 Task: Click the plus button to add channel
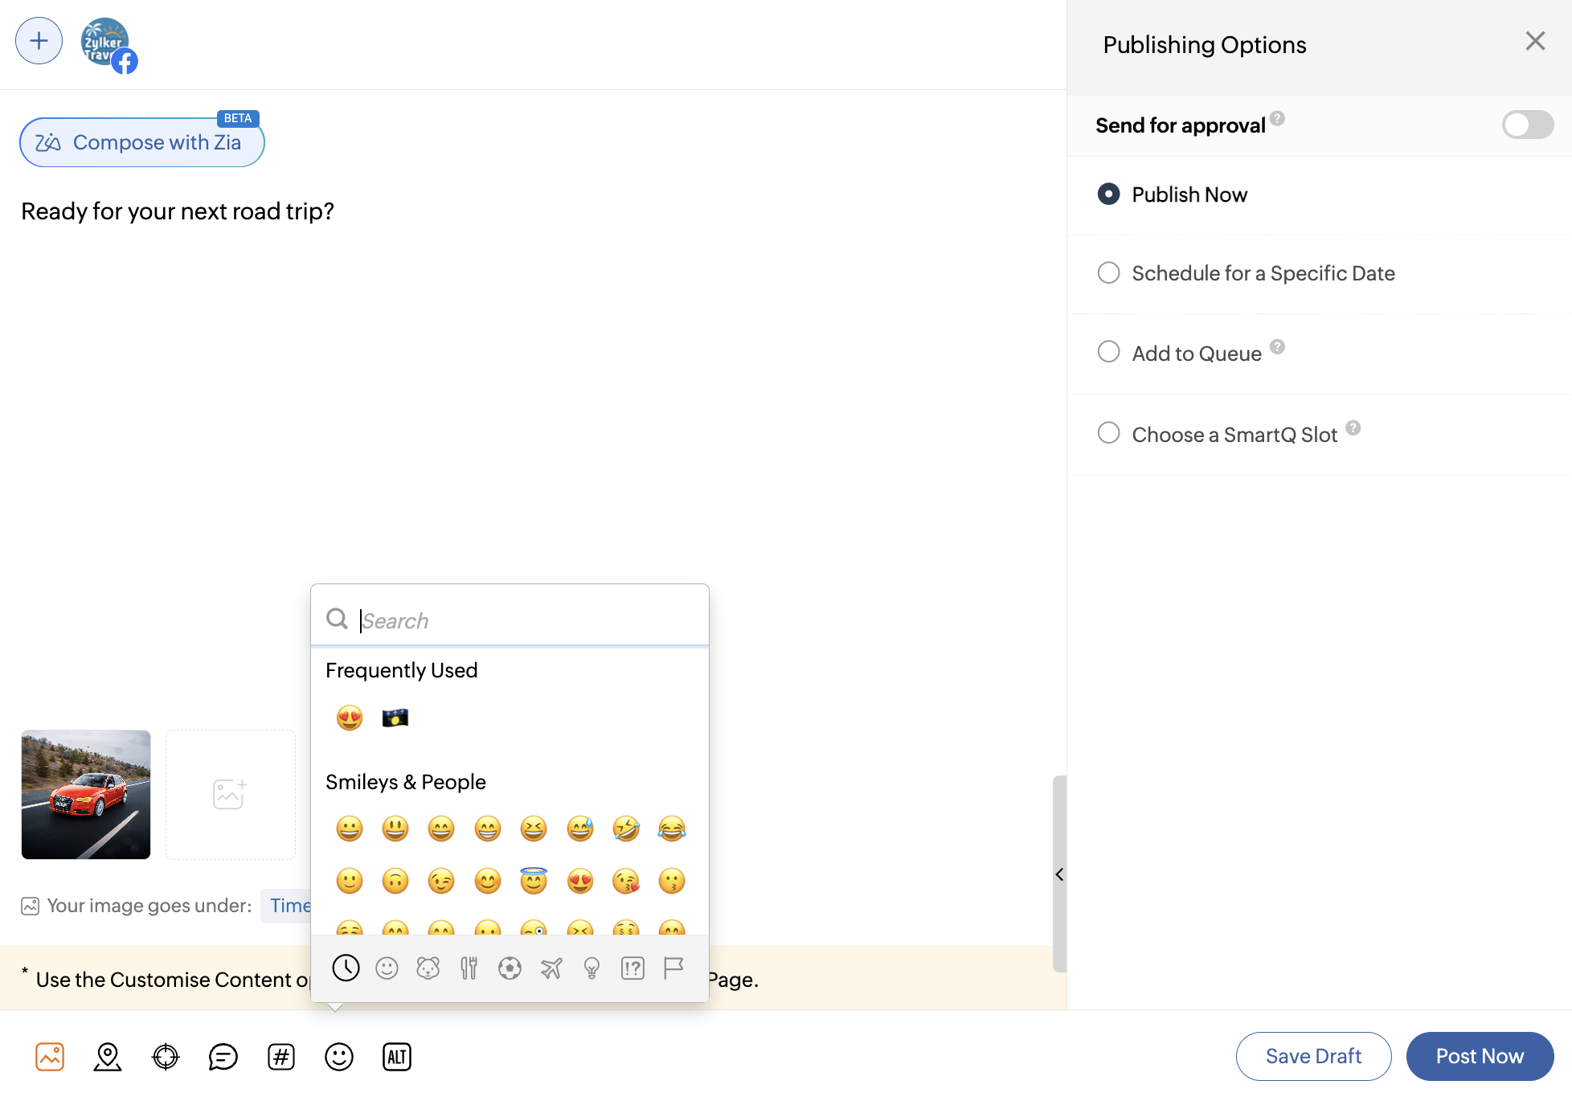pos(39,41)
